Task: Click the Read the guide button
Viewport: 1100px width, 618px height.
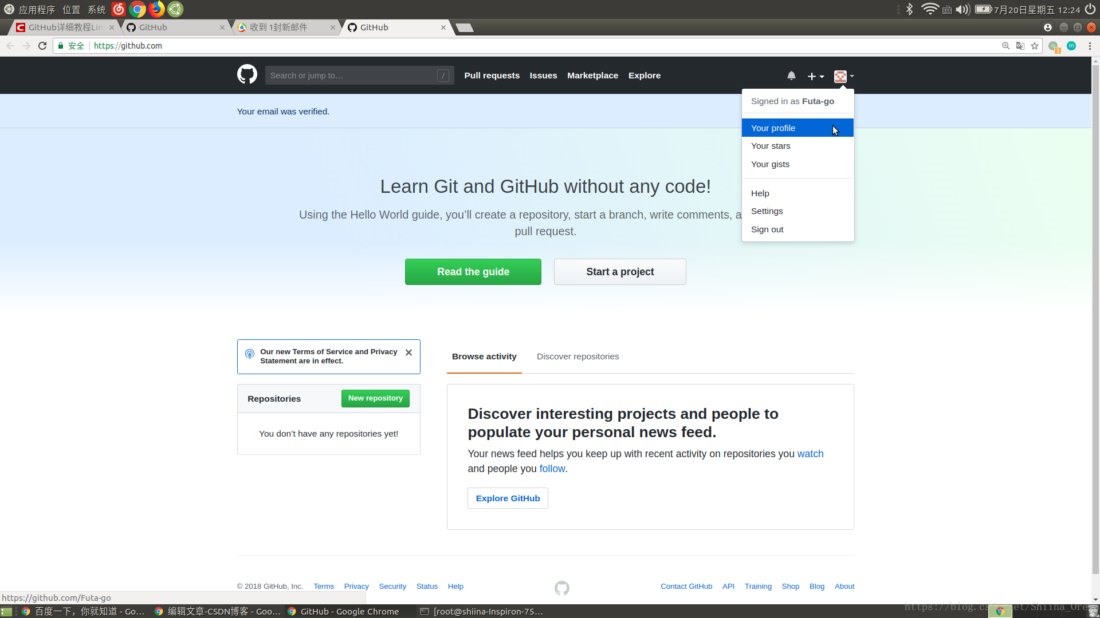Action: click(x=473, y=272)
